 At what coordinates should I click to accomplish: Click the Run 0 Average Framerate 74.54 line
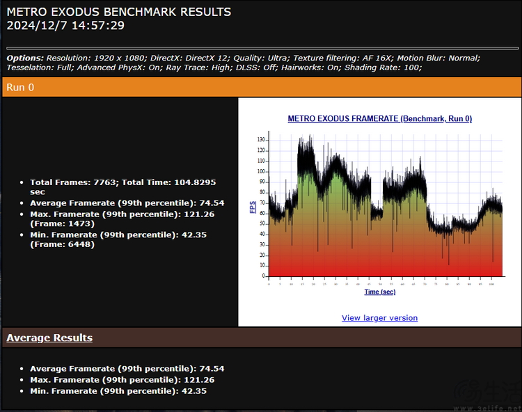pyautogui.click(x=127, y=203)
